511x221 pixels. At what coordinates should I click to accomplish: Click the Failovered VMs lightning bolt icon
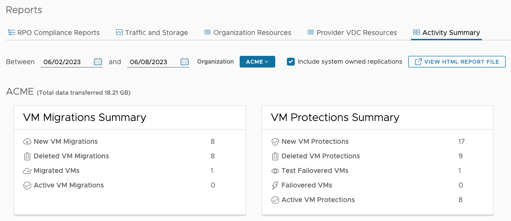[x=275, y=186]
